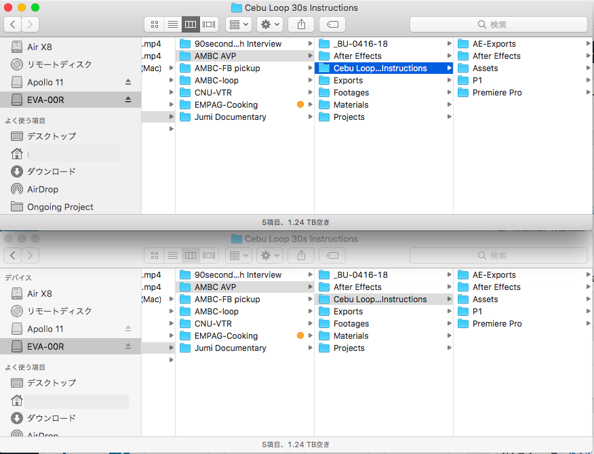Click status bar text in front window
Screen dimensions: 594x454
tap(296, 222)
